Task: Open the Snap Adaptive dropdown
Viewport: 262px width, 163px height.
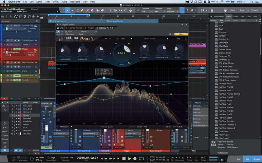Action: click(x=173, y=11)
